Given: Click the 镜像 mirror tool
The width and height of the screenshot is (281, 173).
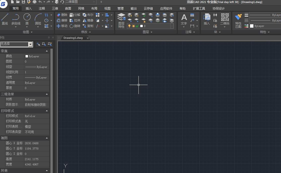Looking at the screenshot, I should pyautogui.click(x=88, y=20).
